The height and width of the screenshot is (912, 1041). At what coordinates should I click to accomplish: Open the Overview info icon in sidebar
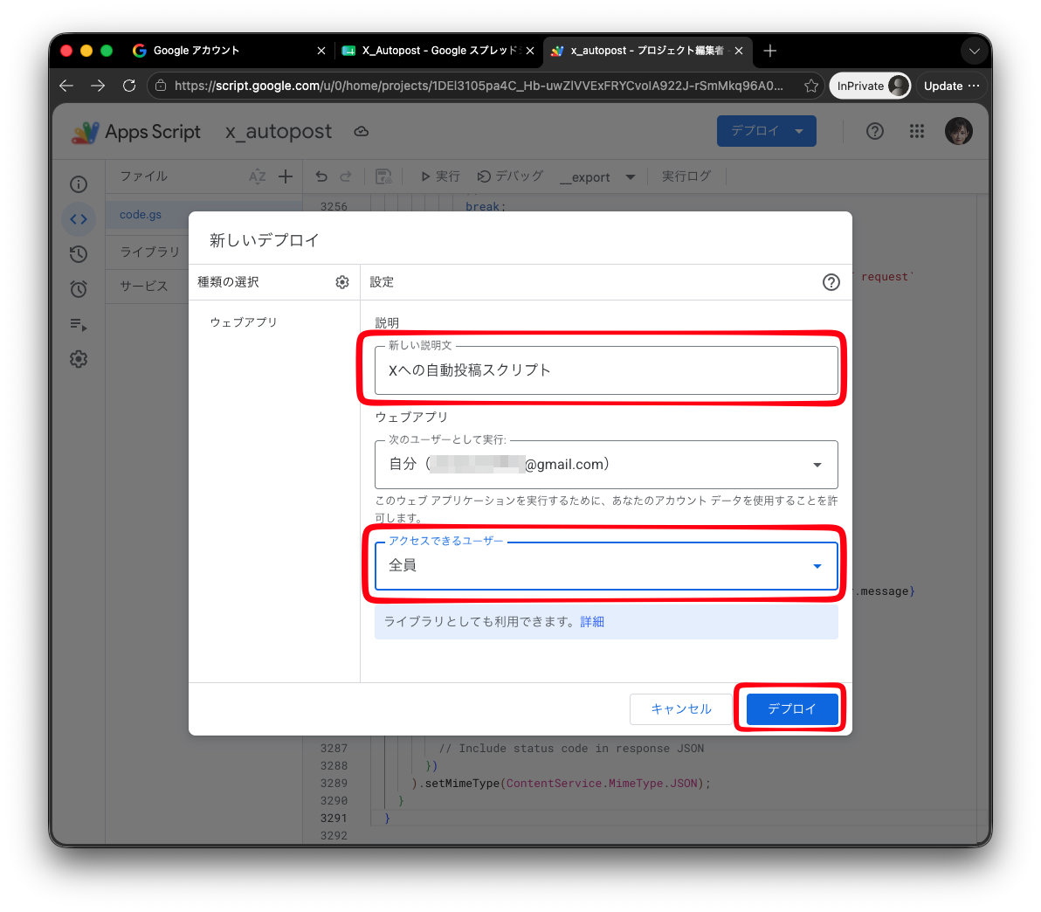click(x=79, y=184)
